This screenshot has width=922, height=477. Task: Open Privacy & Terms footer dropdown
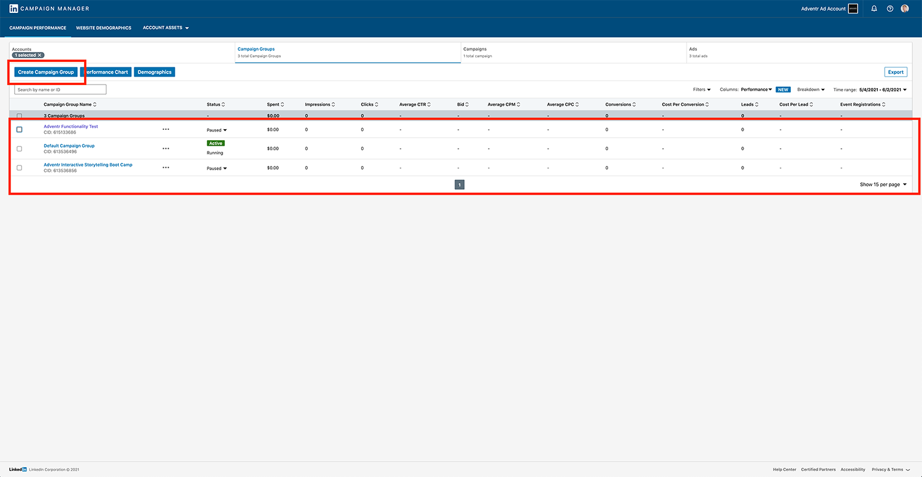click(891, 470)
